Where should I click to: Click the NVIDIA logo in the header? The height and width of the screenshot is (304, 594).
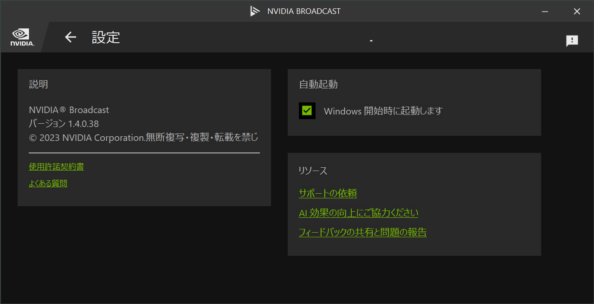22,37
